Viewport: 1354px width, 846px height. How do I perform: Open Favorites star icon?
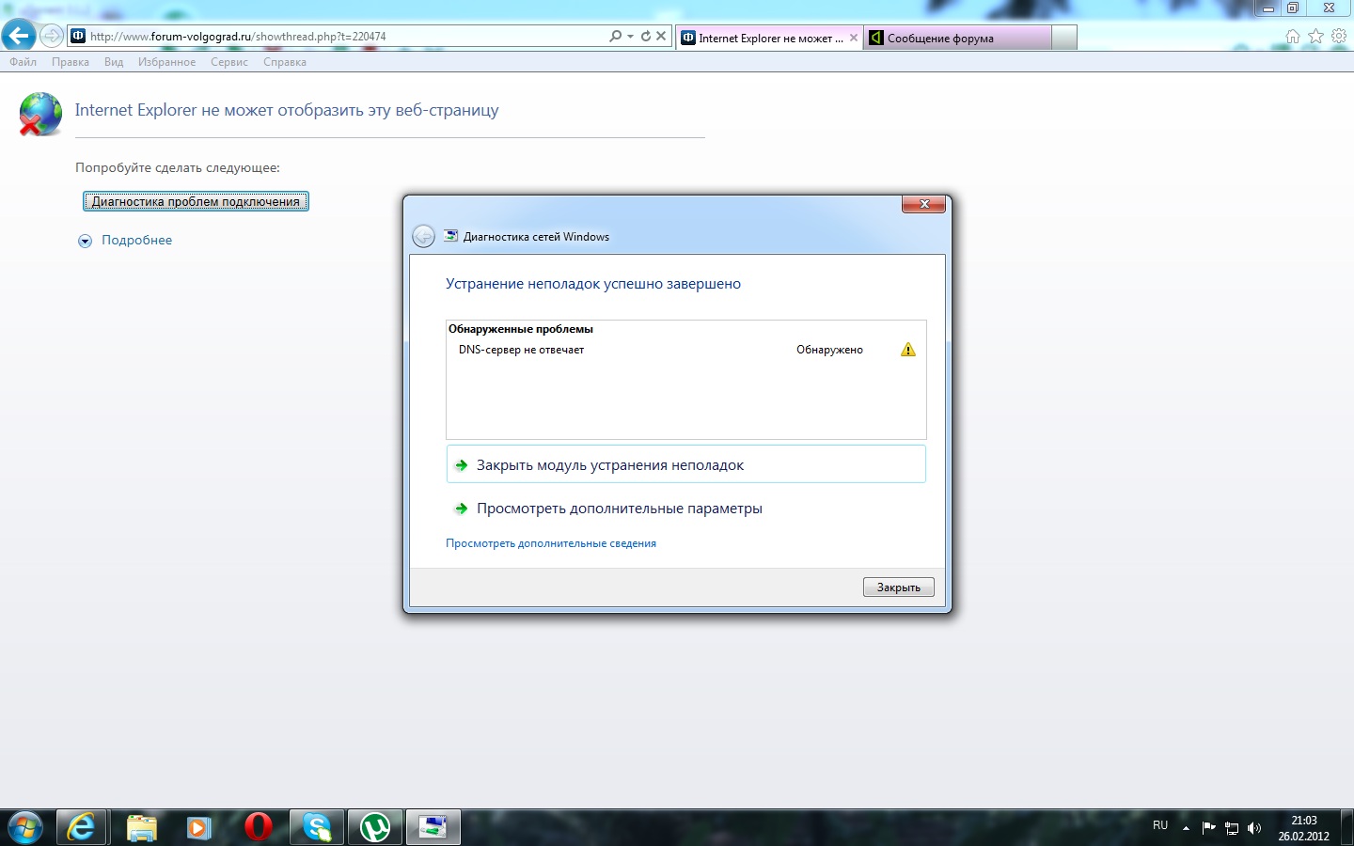(x=1315, y=37)
